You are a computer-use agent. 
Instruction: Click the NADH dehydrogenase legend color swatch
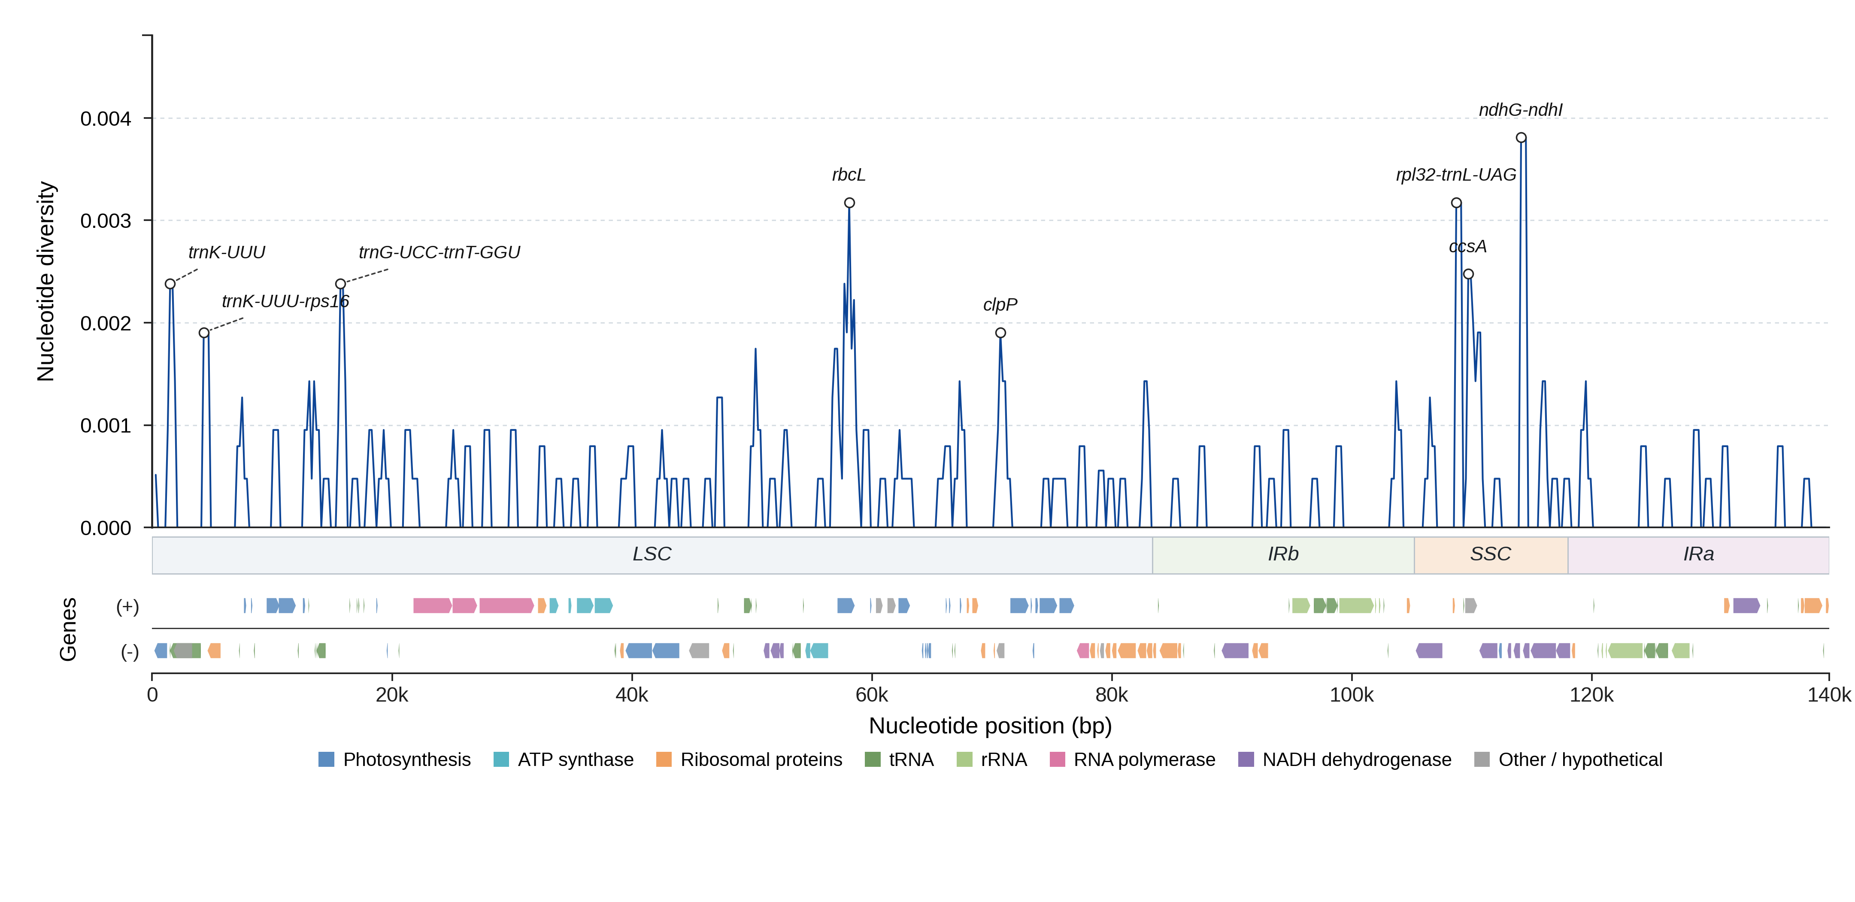click(1246, 760)
